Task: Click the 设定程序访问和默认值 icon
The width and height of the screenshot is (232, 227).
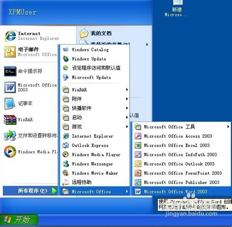Action: tap(66, 68)
